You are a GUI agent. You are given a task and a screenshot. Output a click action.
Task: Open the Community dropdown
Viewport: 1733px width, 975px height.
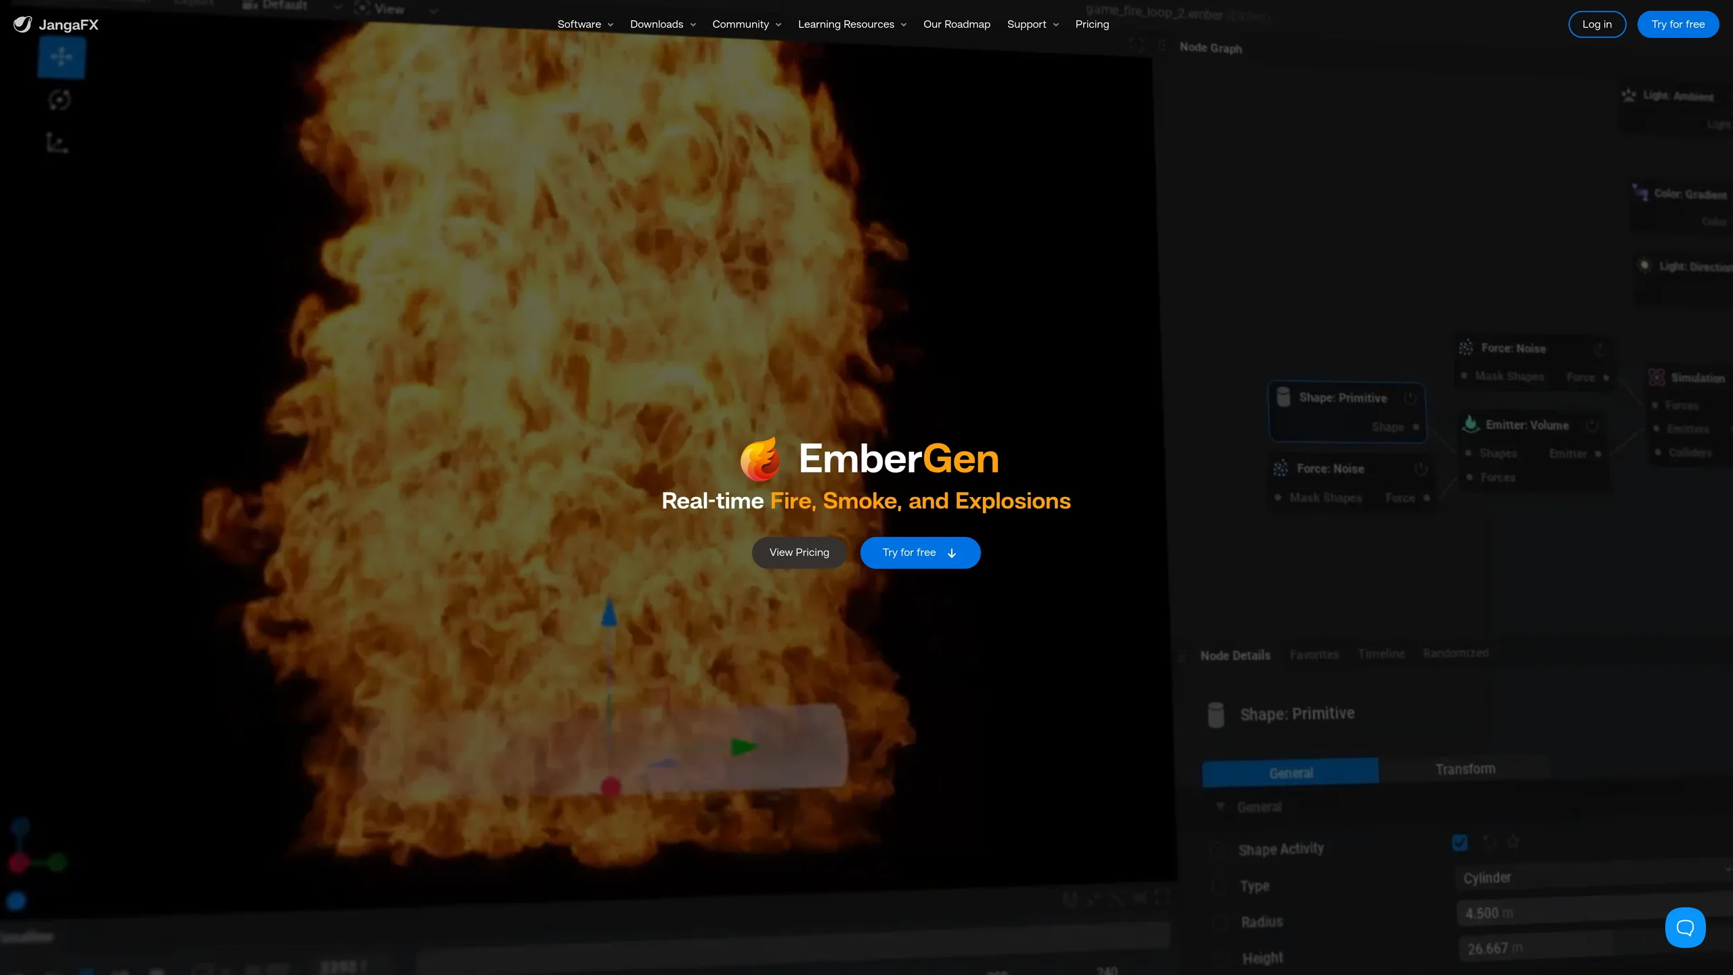pos(747,24)
